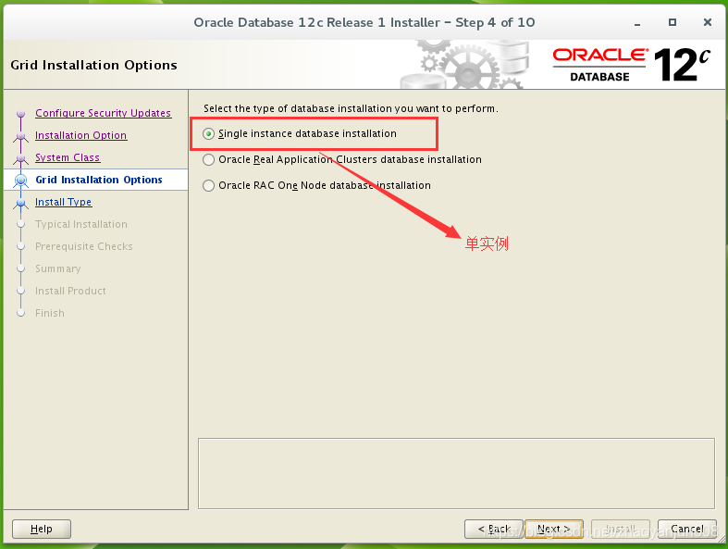Select Oracle RAC One Node database installation
The width and height of the screenshot is (728, 549).
point(208,185)
